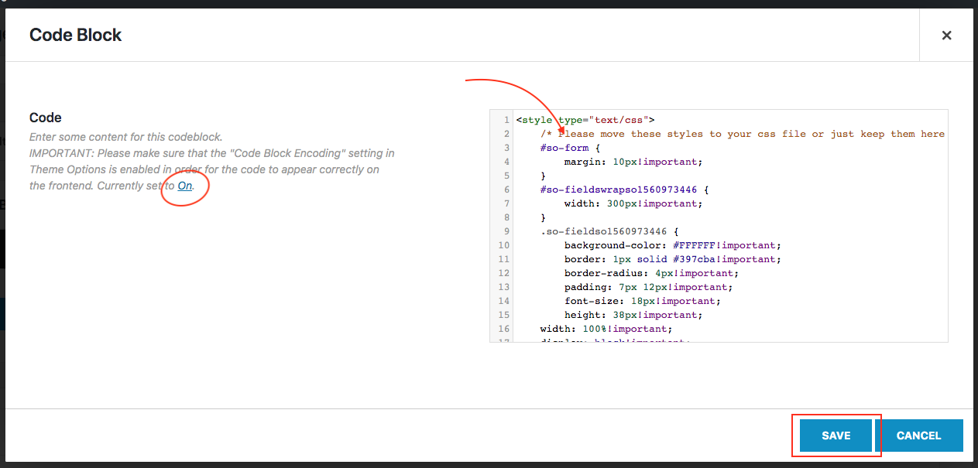Click the #so-form selector line
The height and width of the screenshot is (468, 978).
(x=569, y=148)
